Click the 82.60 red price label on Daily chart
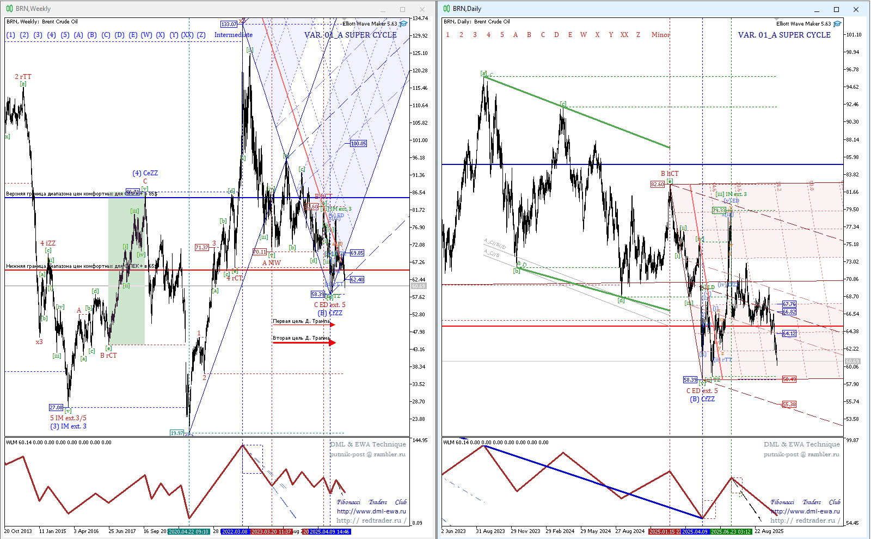Screen dimensions: 871x539 click(x=658, y=185)
